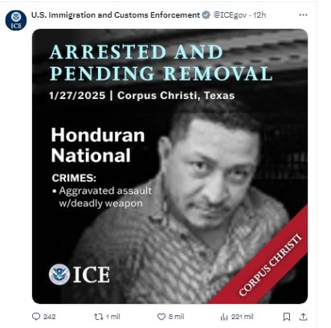Click the 1 mil repost count
This screenshot has width=331, height=328.
[112, 317]
